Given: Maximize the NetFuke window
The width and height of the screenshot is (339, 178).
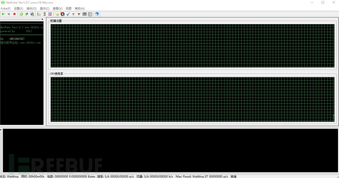Looking at the screenshot, I should pyautogui.click(x=323, y=2).
